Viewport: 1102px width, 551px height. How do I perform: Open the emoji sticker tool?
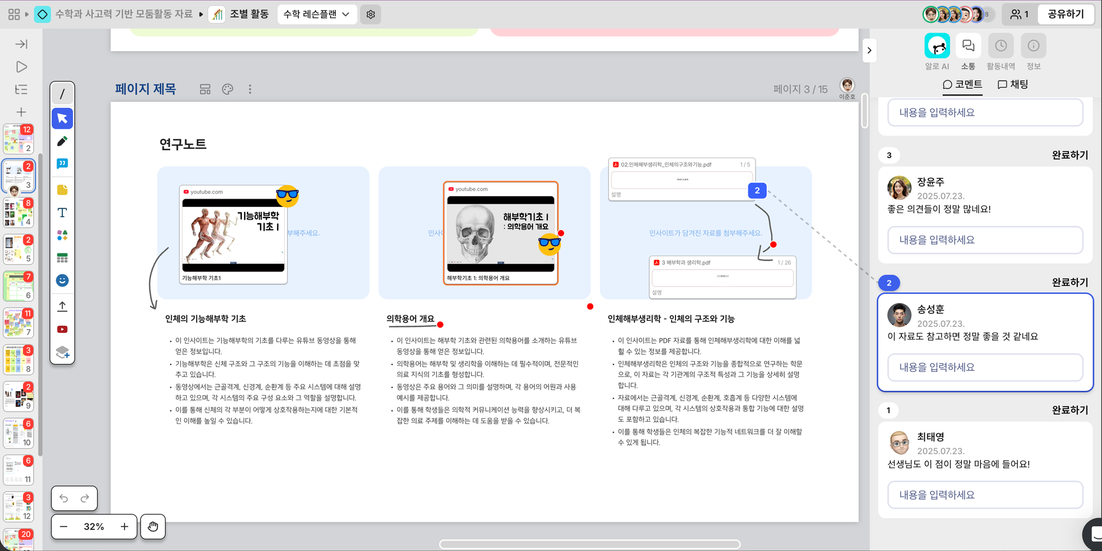62,281
